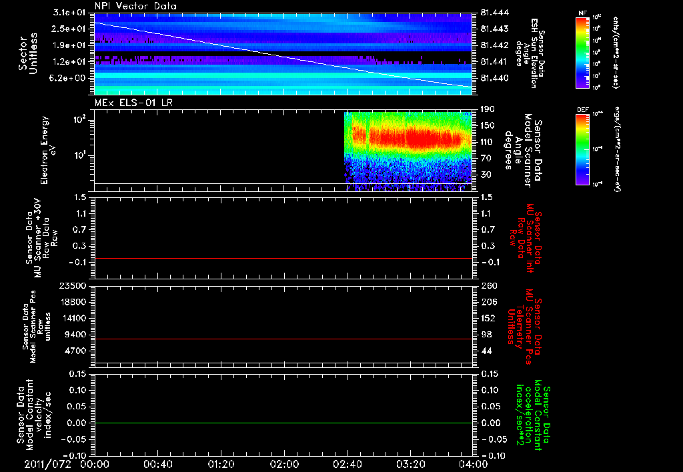Select the 2011/072 date label
Image resolution: width=683 pixels, height=472 pixels.
46,463
